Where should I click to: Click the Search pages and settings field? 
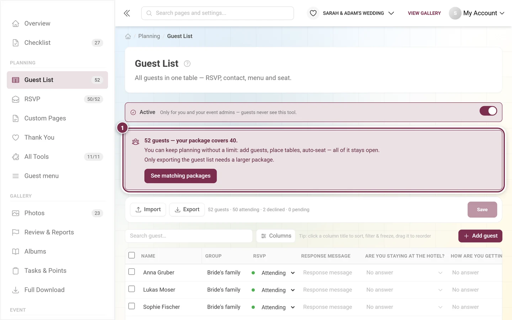[218, 13]
